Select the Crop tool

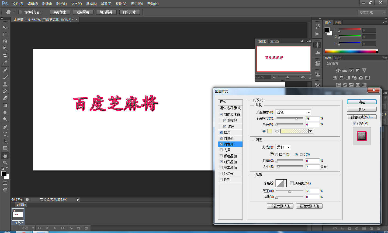(x=5, y=56)
